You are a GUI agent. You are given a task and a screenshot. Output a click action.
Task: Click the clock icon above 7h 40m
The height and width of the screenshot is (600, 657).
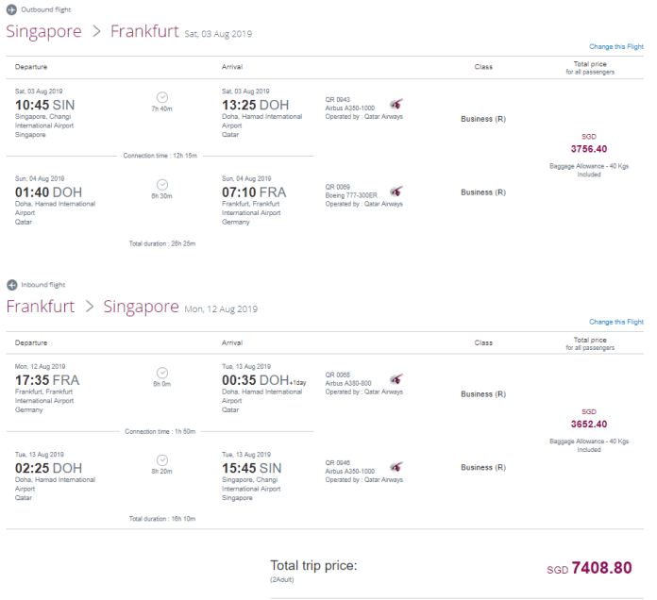162,97
